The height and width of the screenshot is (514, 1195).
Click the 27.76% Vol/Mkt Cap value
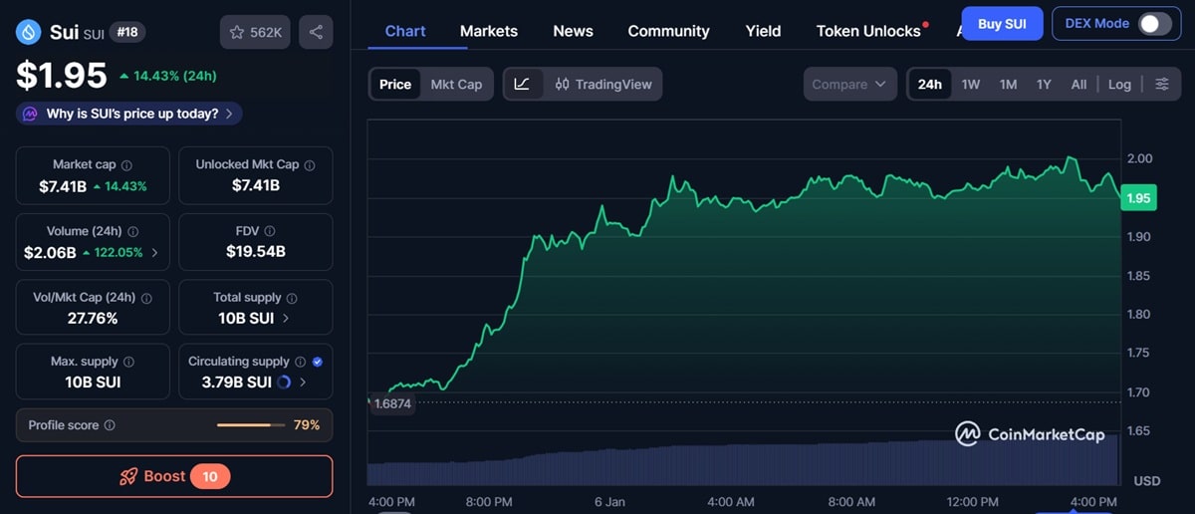pos(93,318)
